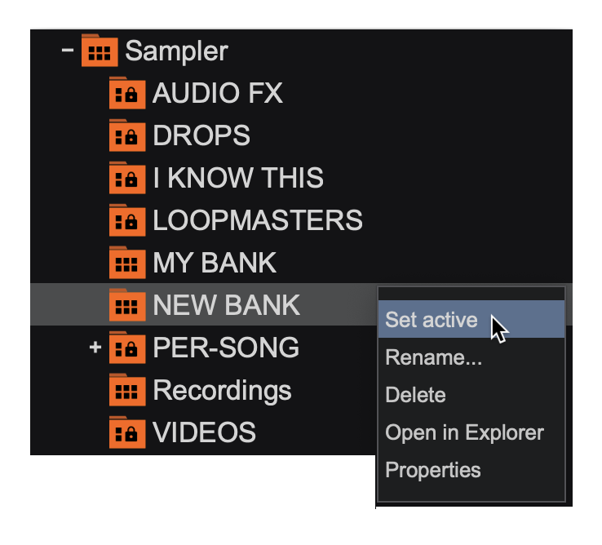Click the Sampler root folder icon
This screenshot has height=545, width=602.
pos(100,51)
